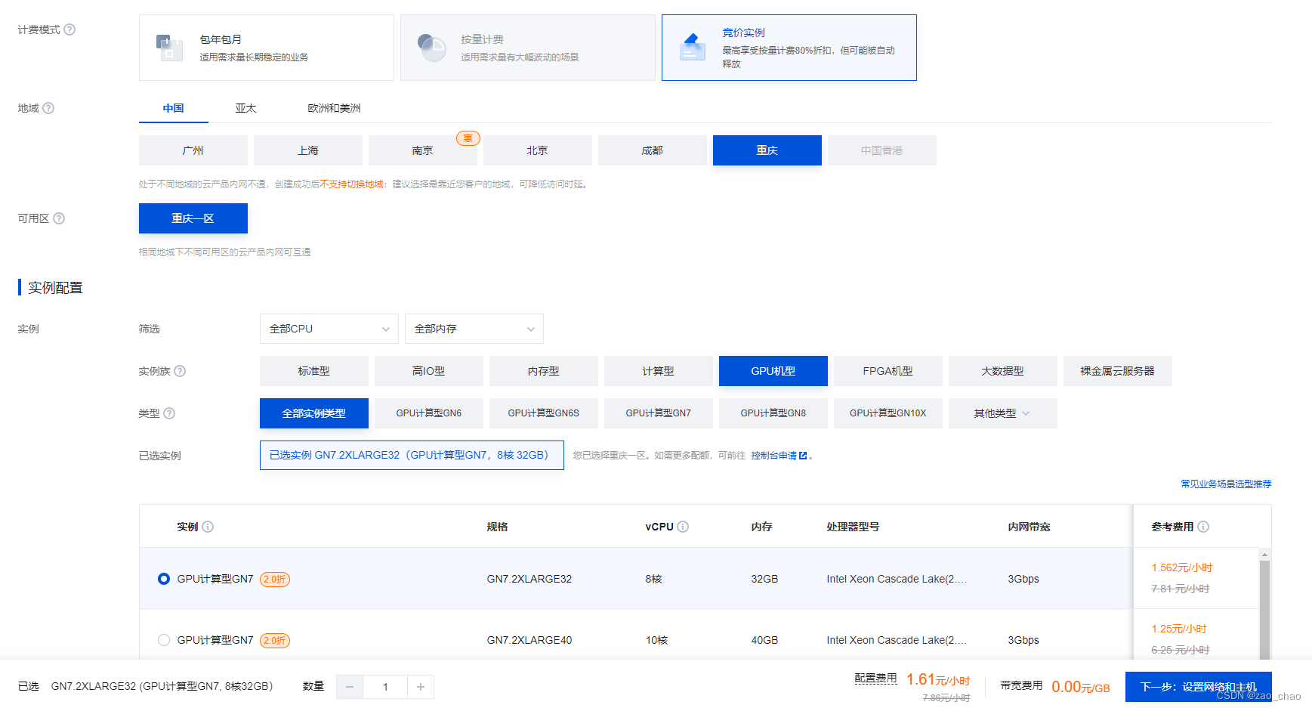Click scrollbar up arrow in price column
This screenshot has width=1312, height=708.
coord(1264,555)
